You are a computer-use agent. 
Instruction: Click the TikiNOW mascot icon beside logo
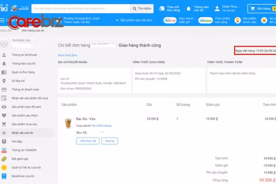tap(14, 8)
